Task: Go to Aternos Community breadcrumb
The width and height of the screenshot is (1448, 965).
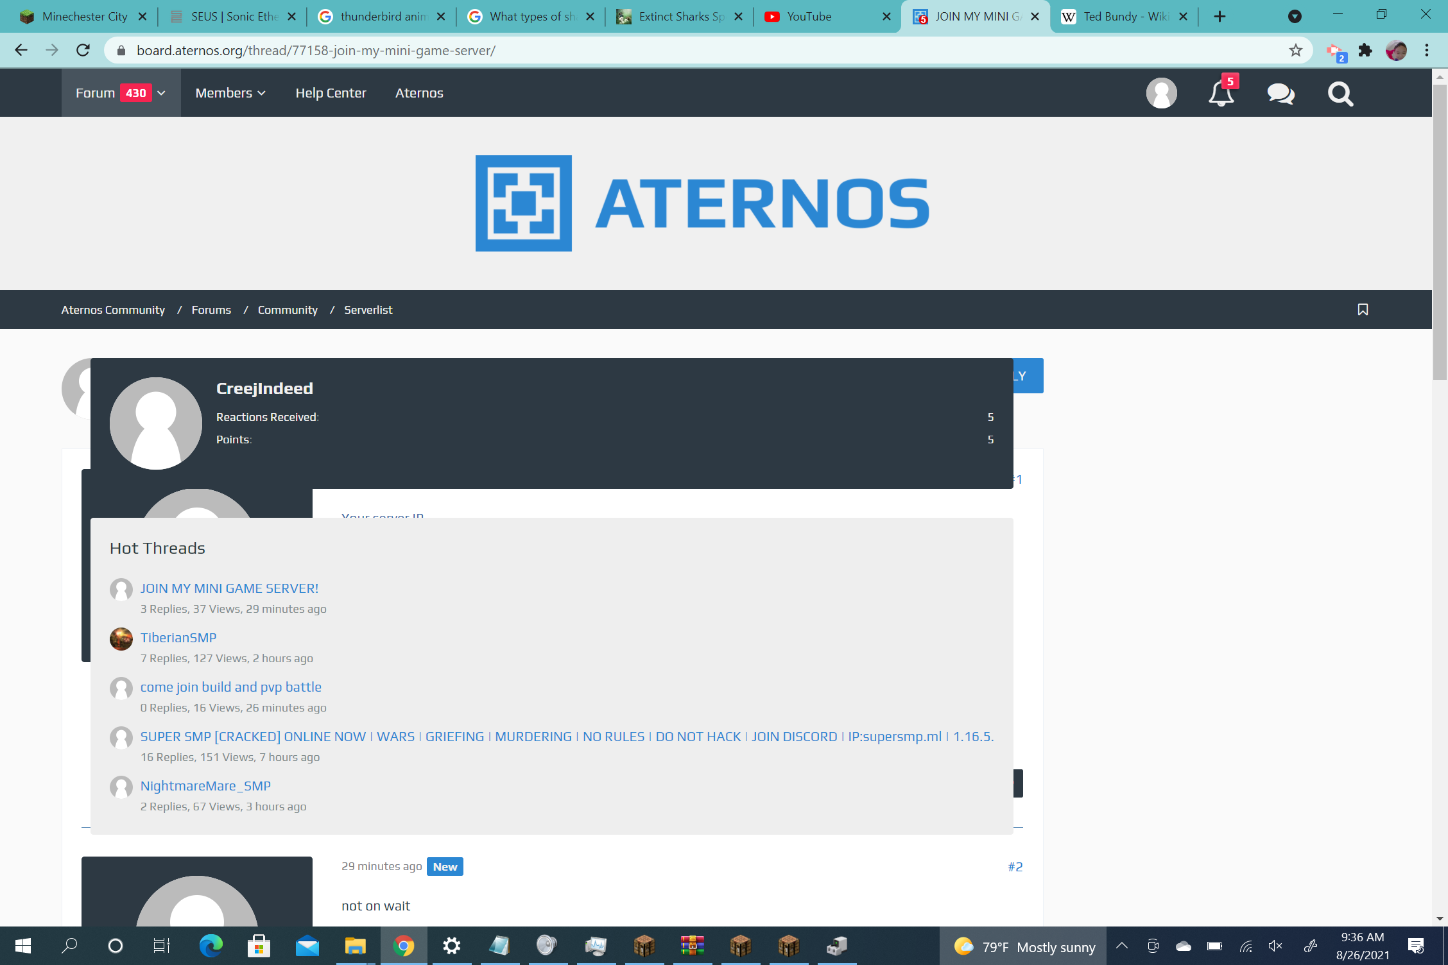Action: [113, 310]
